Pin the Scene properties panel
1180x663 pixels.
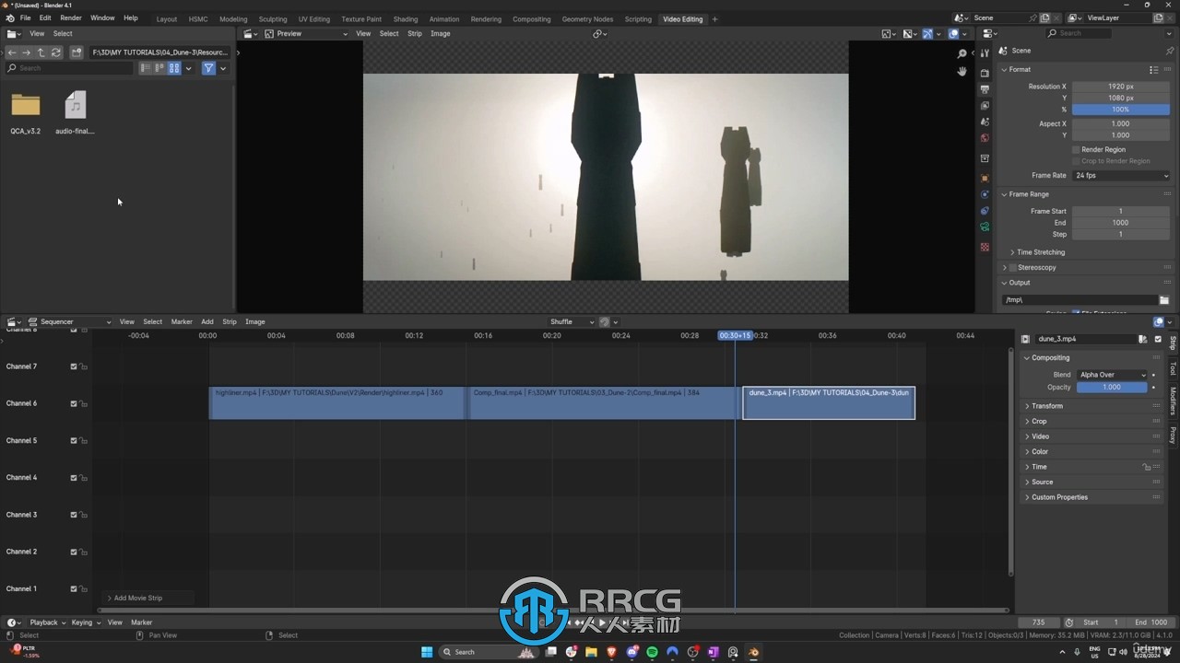click(1170, 51)
